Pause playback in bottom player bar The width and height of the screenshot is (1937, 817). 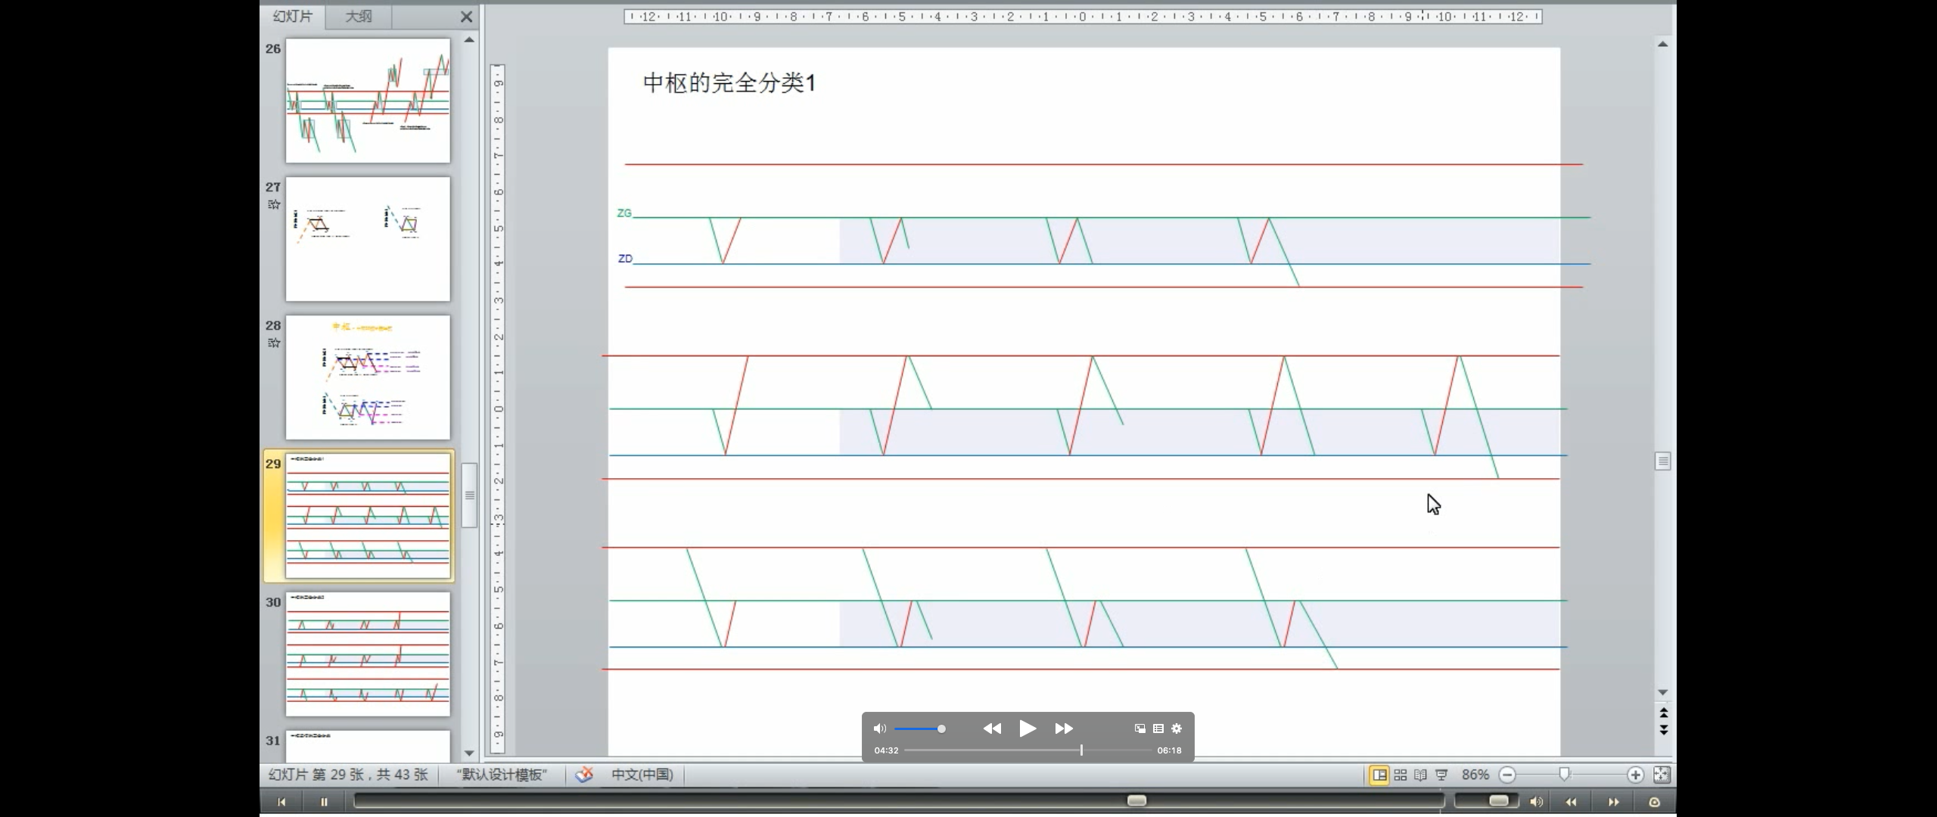click(324, 802)
